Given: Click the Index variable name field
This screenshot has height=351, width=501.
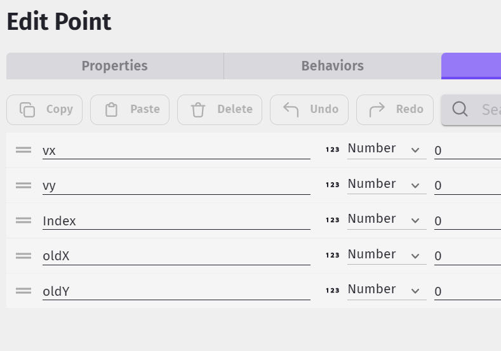Looking at the screenshot, I should (177, 221).
